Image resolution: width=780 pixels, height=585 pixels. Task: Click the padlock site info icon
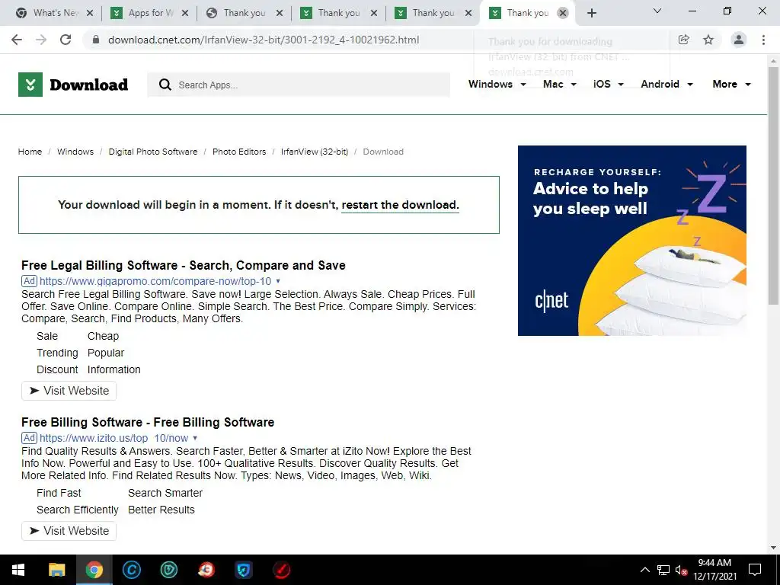(x=96, y=40)
